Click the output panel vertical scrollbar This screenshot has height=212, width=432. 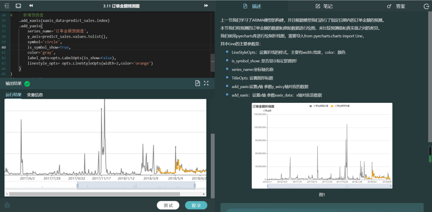[212, 166]
